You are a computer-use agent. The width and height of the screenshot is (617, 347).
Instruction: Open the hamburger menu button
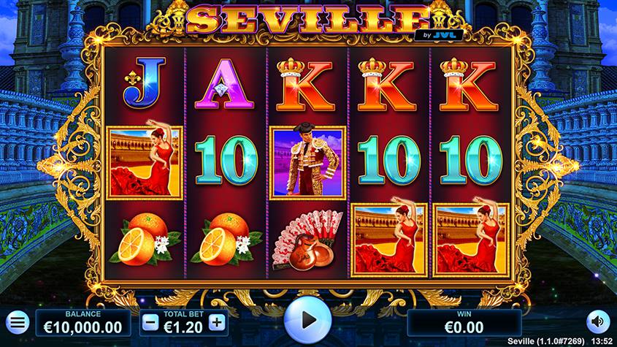(x=18, y=323)
